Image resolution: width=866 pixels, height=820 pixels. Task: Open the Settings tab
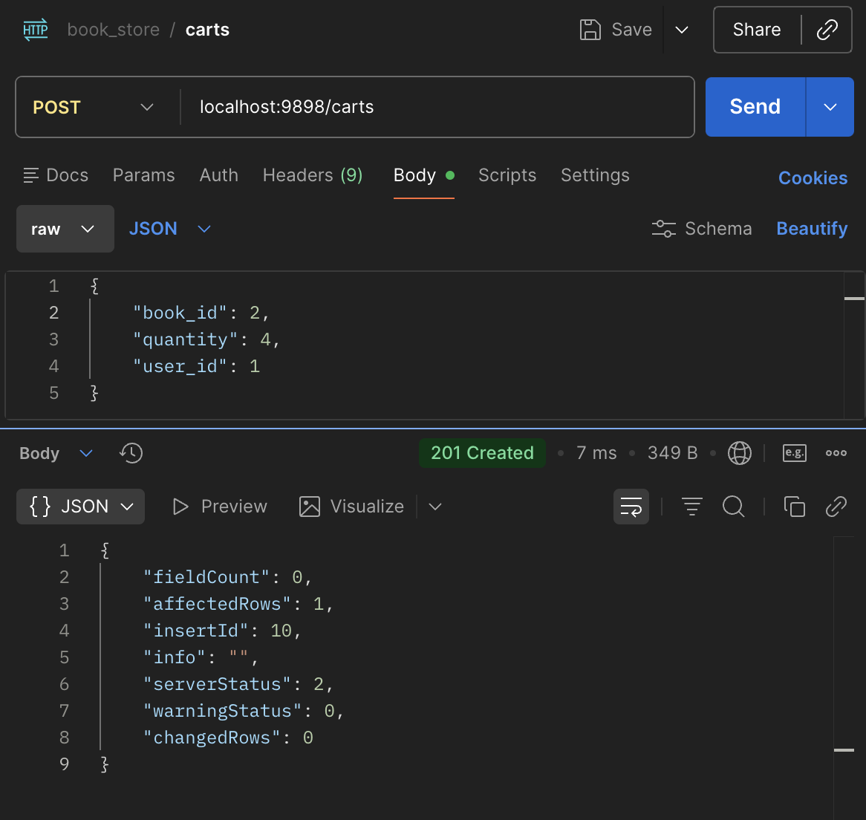pyautogui.click(x=595, y=175)
